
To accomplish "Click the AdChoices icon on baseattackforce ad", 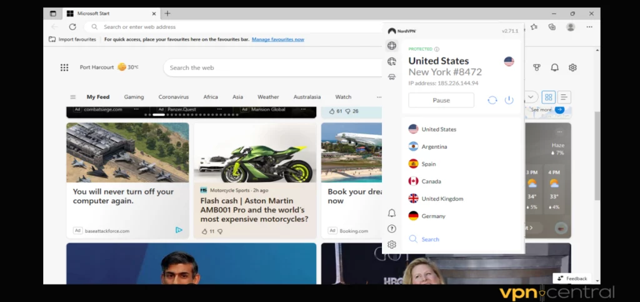I will [179, 230].
